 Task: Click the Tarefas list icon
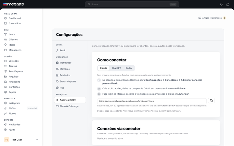[x=6, y=66]
